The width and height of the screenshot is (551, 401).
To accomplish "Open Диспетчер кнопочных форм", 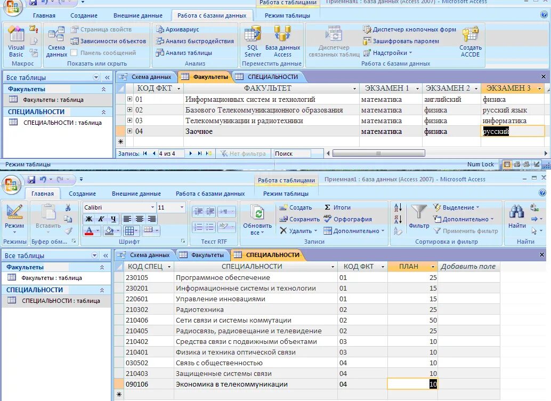I will (x=410, y=29).
